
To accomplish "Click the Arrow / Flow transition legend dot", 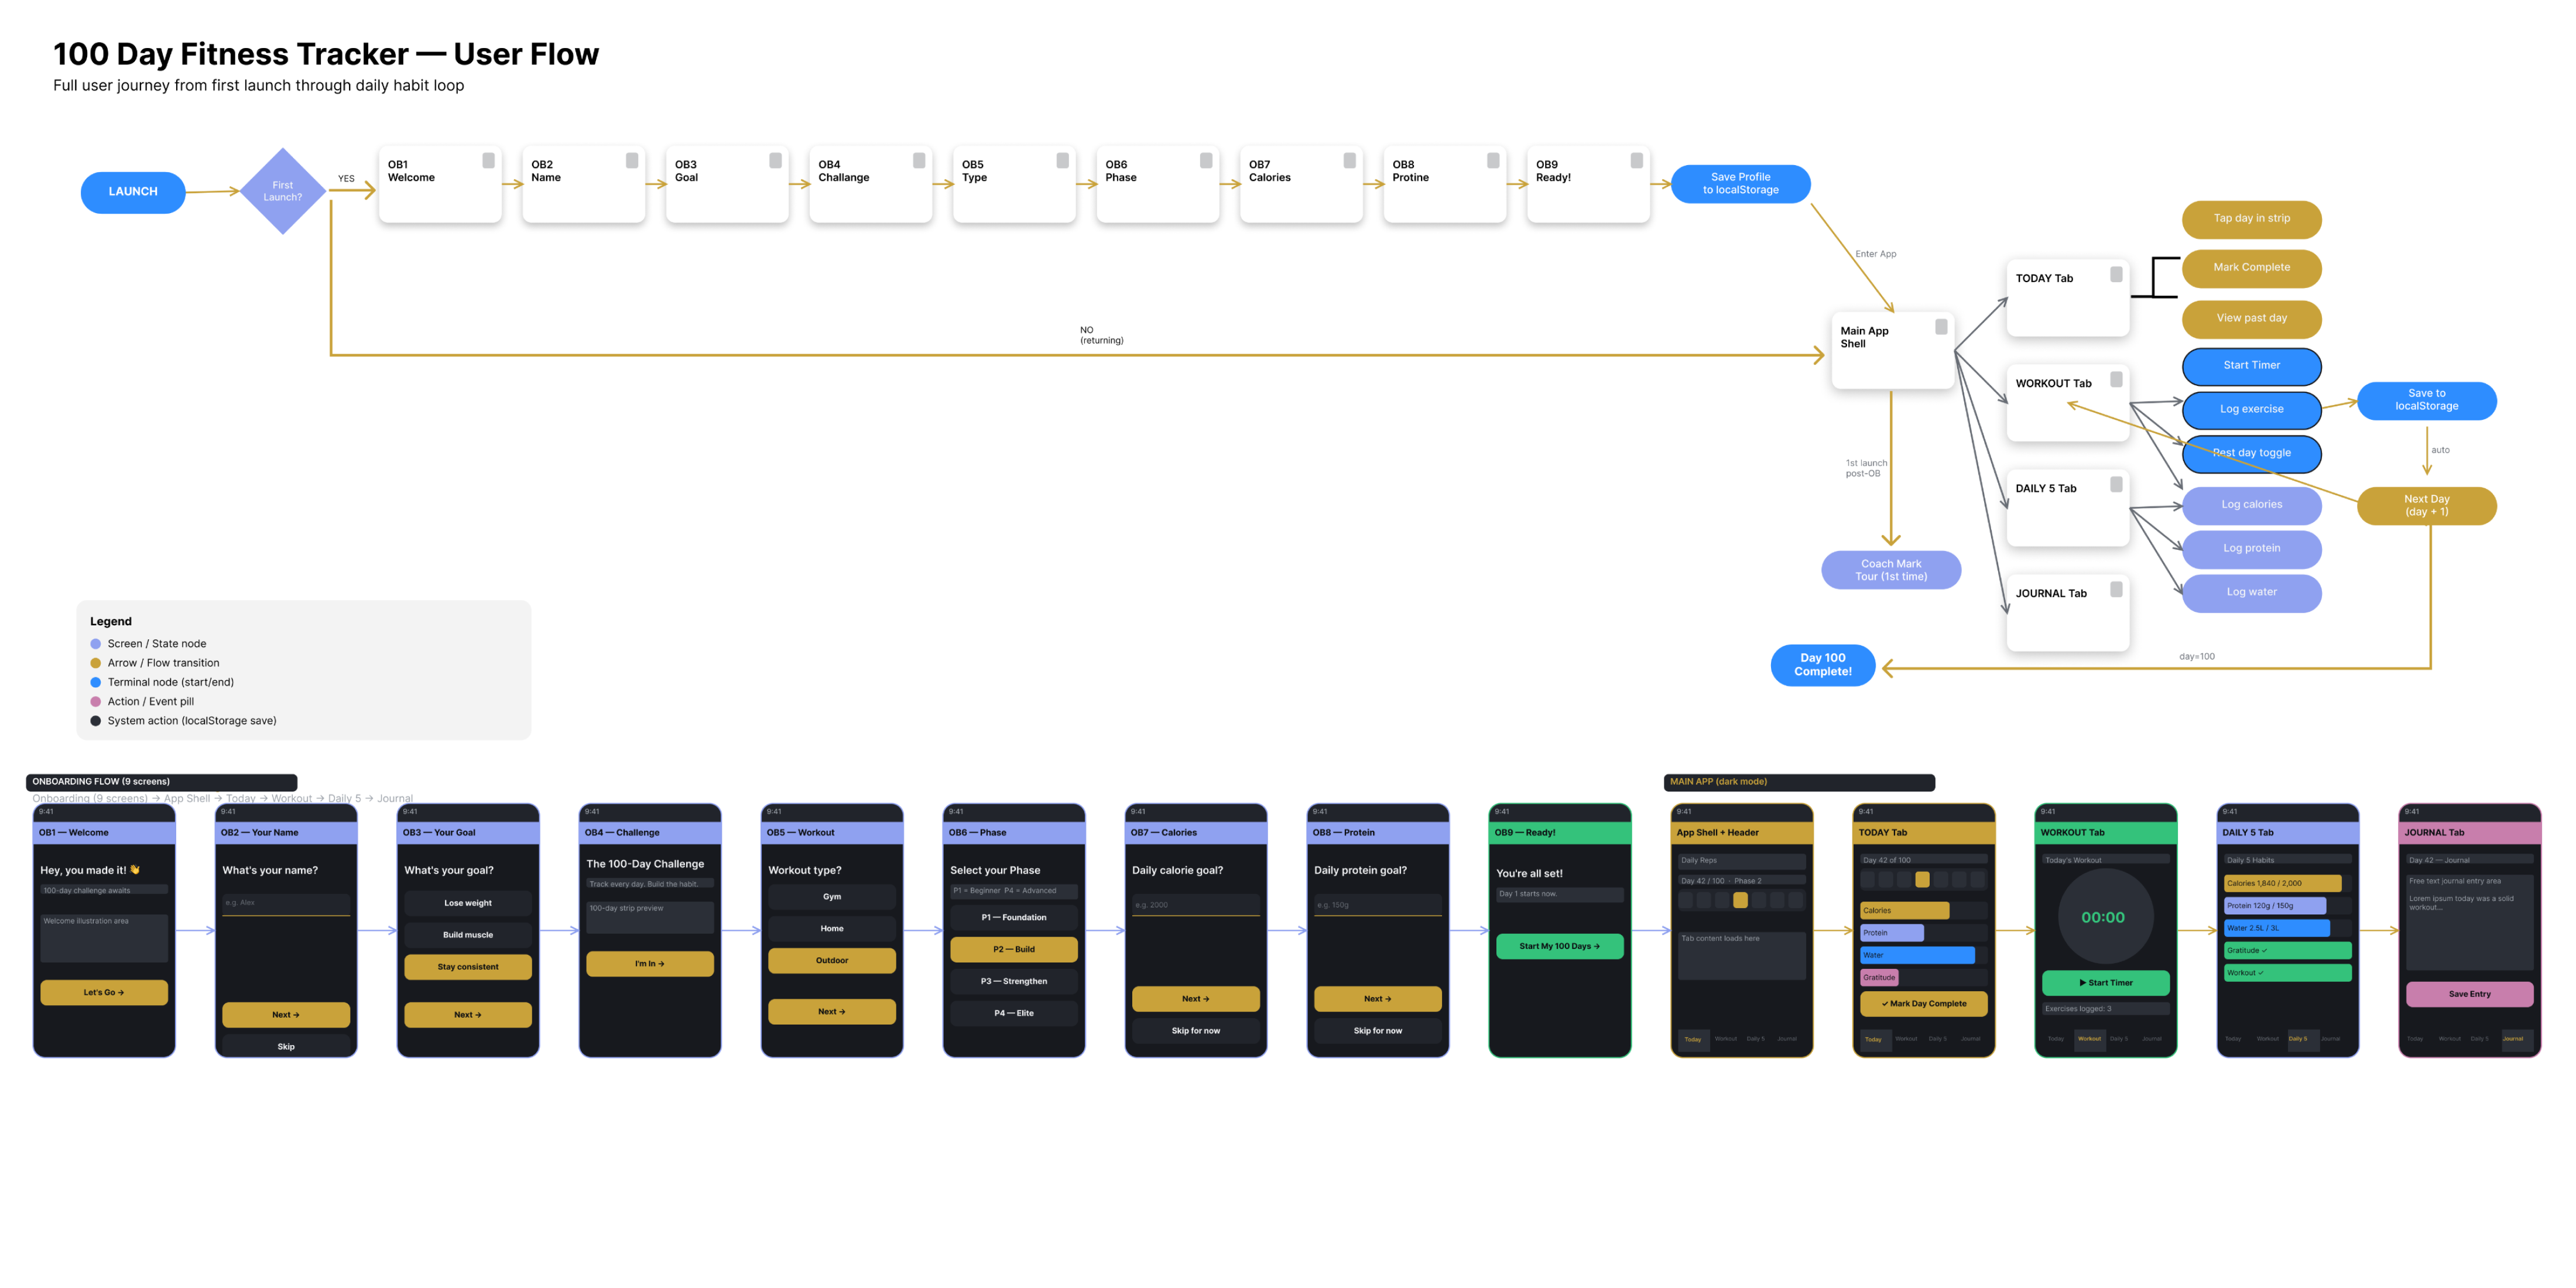I will pyautogui.click(x=96, y=663).
